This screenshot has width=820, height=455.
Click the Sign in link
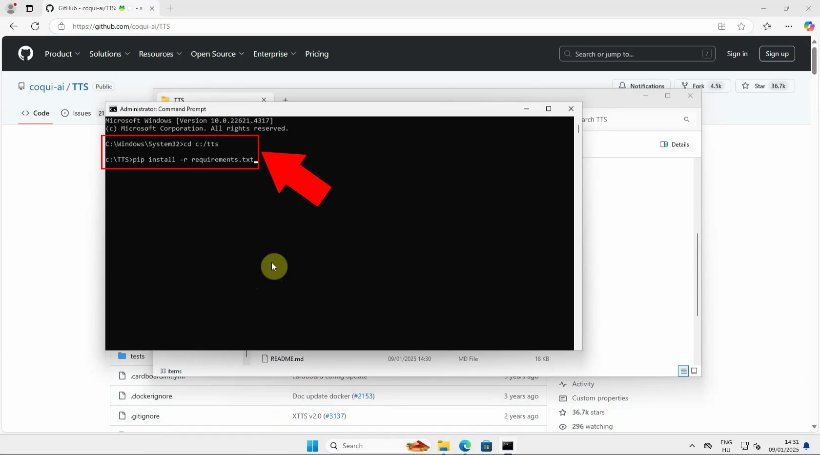(x=737, y=54)
